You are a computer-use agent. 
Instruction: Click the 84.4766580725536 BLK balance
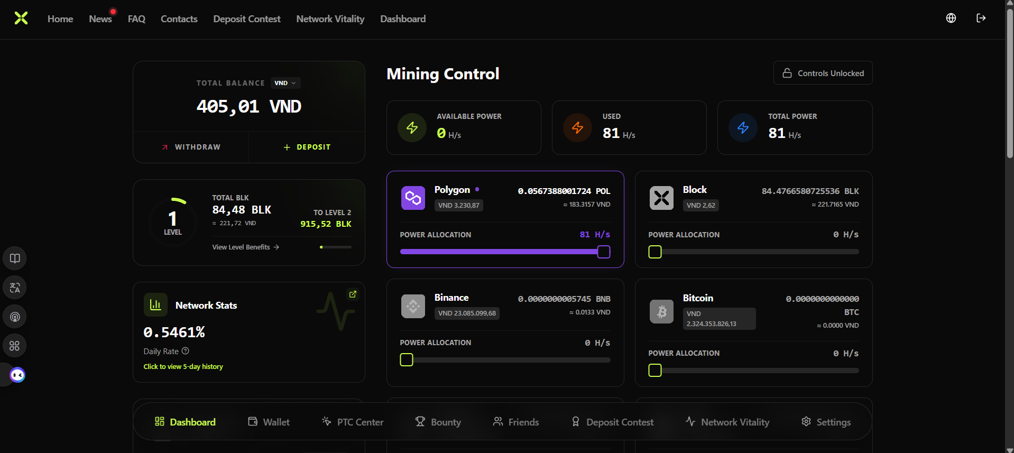pos(810,191)
